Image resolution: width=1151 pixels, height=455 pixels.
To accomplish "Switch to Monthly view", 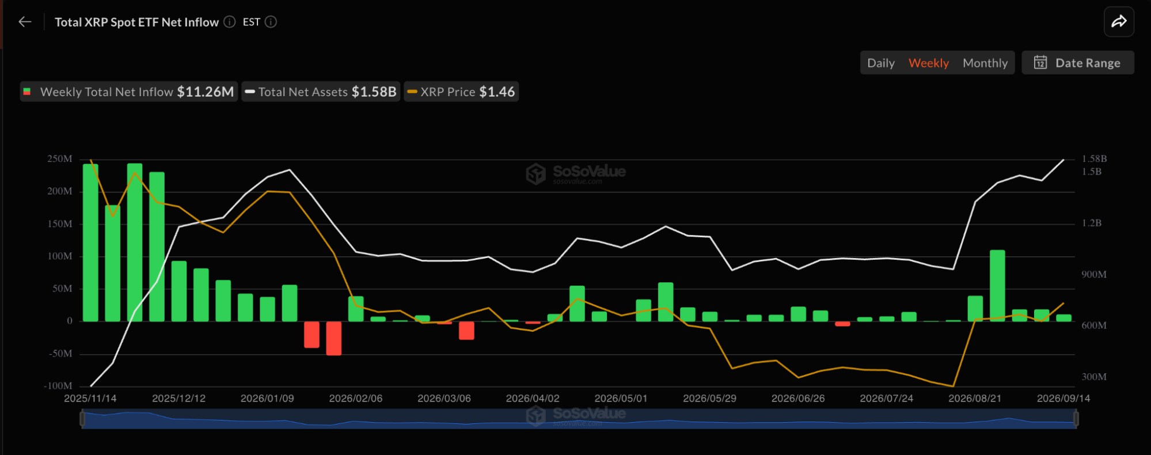I will 985,63.
